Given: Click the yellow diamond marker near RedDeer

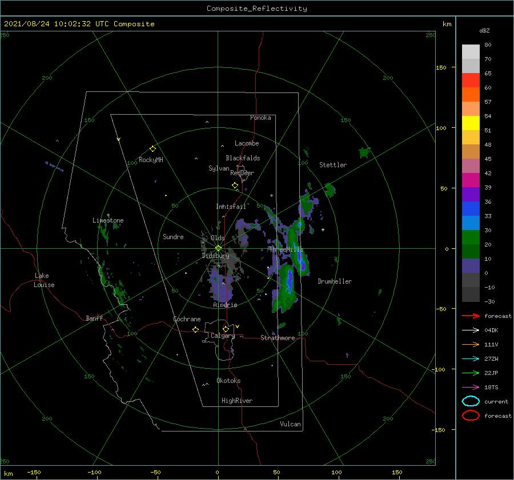Looking at the screenshot, I should click(235, 185).
